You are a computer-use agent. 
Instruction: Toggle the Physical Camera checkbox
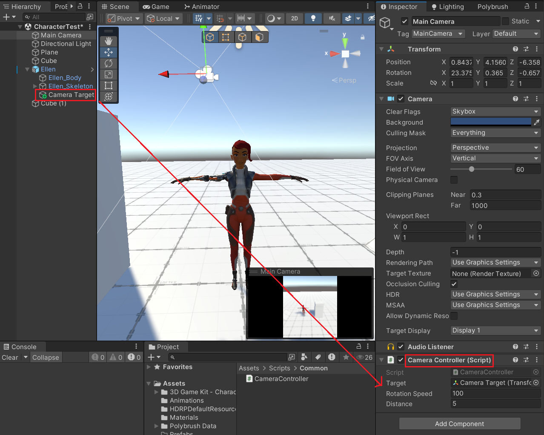pyautogui.click(x=454, y=180)
